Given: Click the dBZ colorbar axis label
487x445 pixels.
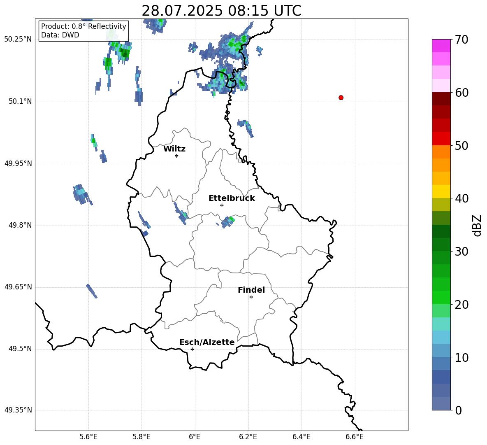Looking at the screenshot, I should click(477, 225).
